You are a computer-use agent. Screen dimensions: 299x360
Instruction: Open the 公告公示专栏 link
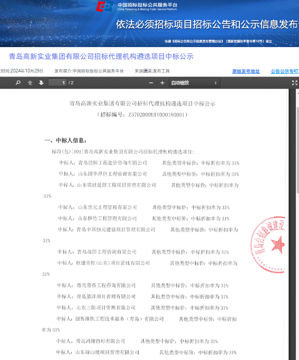click(285, 71)
